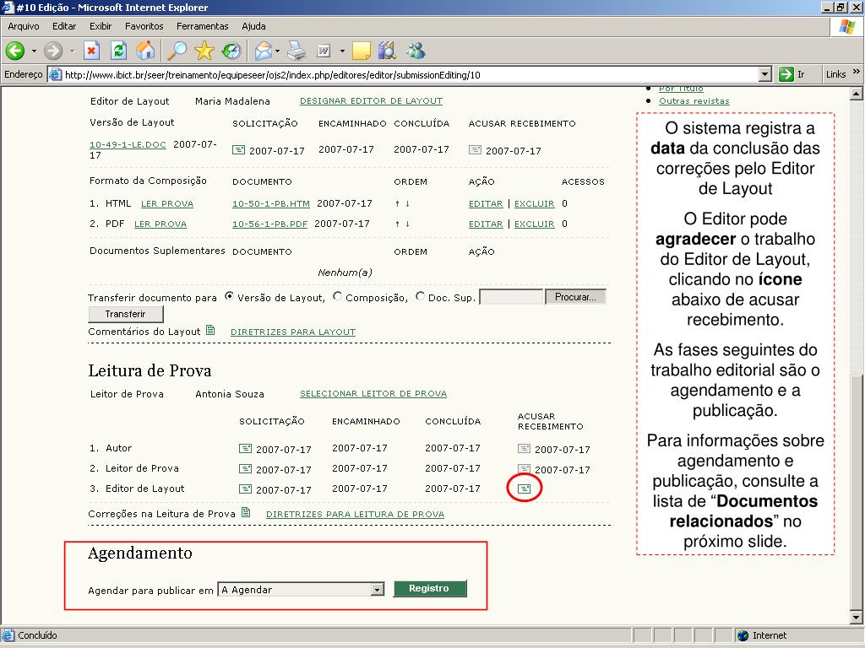Open the Favoritos menu
The image size is (865, 648).
[x=144, y=26]
